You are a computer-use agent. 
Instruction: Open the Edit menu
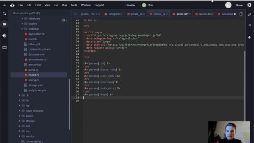coord(29,5)
